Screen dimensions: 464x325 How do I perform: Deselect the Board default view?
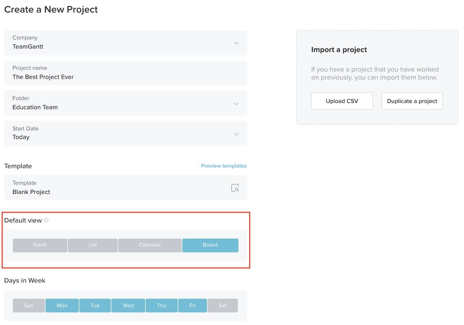click(x=210, y=245)
